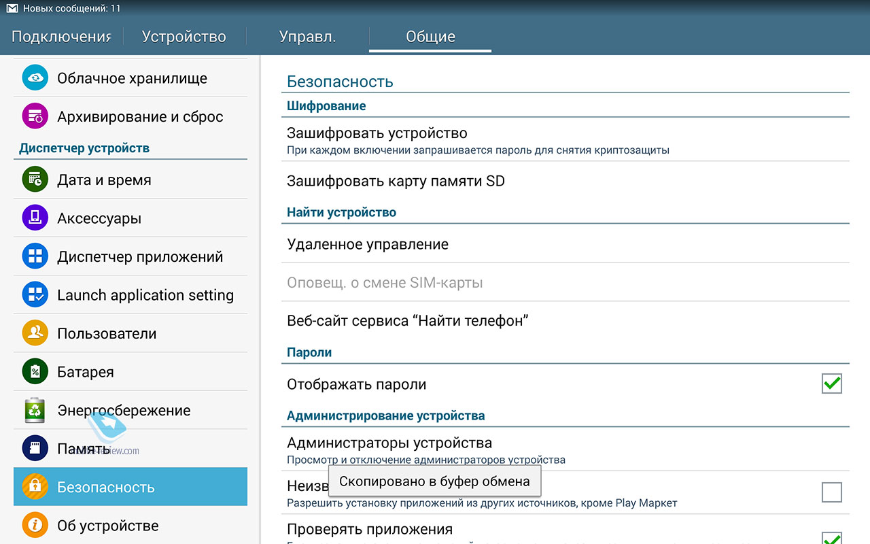Click the mail notification icon in status bar
The width and height of the screenshot is (870, 544).
(12, 9)
